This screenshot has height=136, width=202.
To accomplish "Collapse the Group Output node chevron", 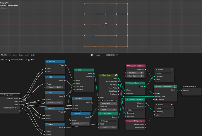I will point(184,87).
